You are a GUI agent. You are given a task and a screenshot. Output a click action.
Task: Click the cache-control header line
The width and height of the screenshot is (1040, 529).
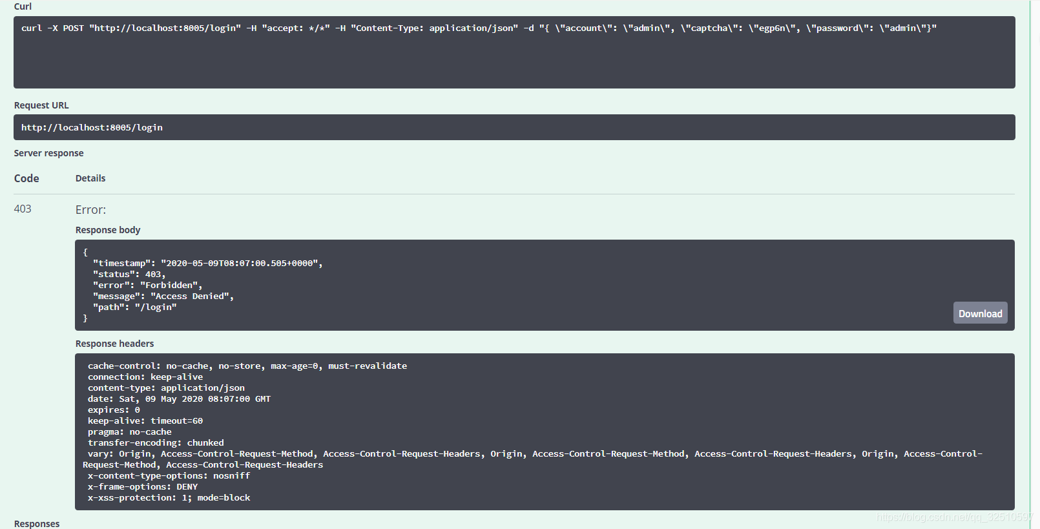[247, 366]
